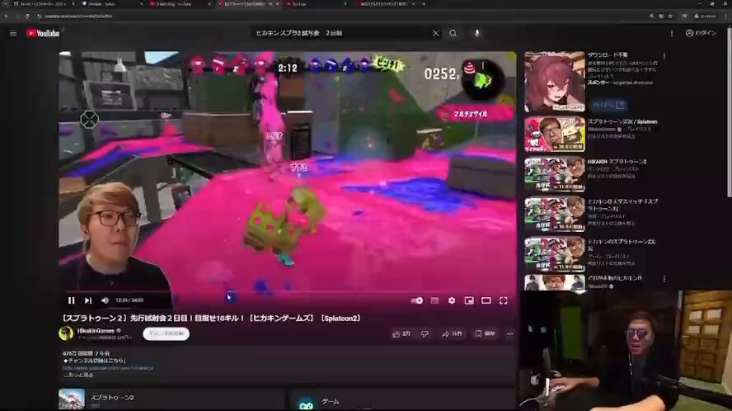Click the view count and date text

coord(86,353)
